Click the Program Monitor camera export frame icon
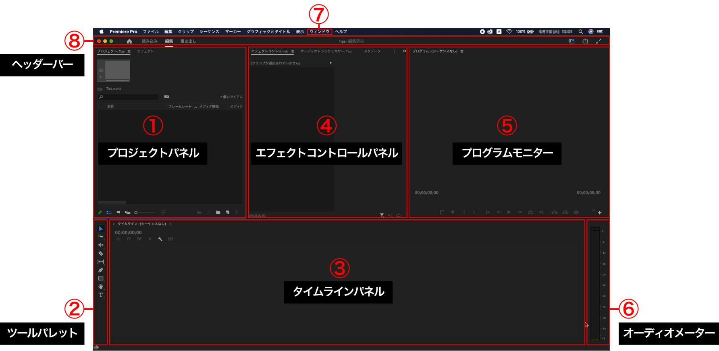This screenshot has height=351, width=719. (576, 212)
